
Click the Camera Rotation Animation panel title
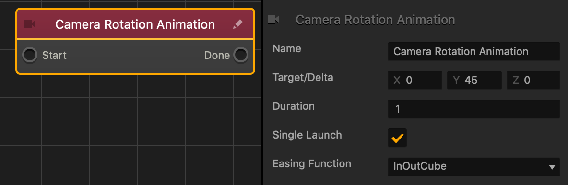point(375,20)
